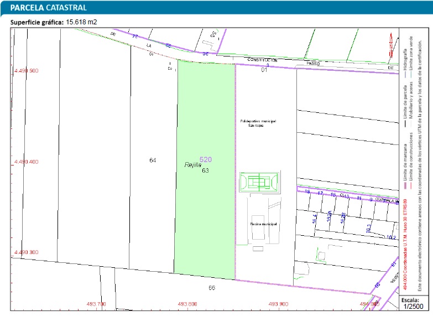Image resolution: width=433 pixels, height=316 pixels.
Task: Click the 493.800 easting coordinate label
Action: pyautogui.click(x=187, y=304)
